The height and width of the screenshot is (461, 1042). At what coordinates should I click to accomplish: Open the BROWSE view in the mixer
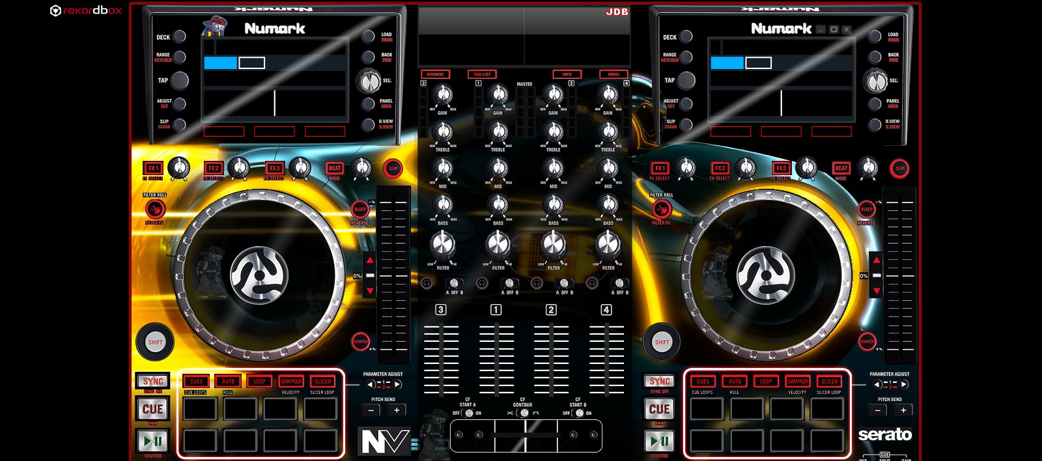[435, 74]
